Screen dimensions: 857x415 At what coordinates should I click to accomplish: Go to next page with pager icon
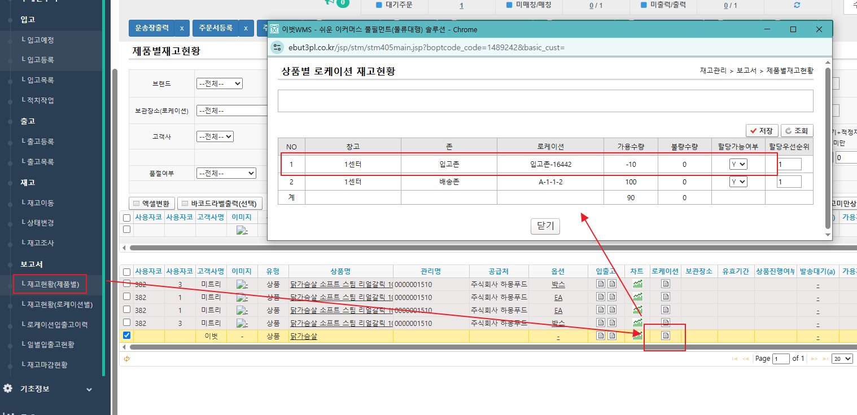point(814,359)
